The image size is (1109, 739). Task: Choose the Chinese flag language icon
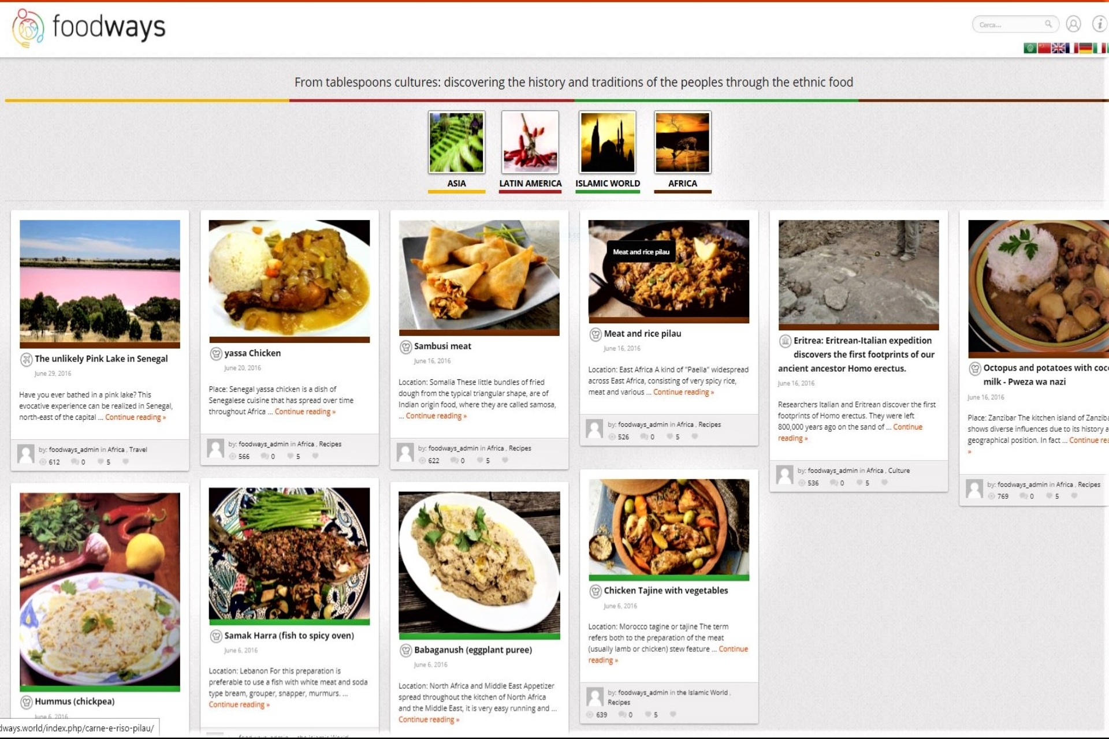click(x=1044, y=48)
